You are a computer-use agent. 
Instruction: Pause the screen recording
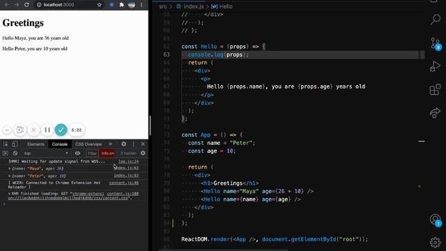pos(47,130)
